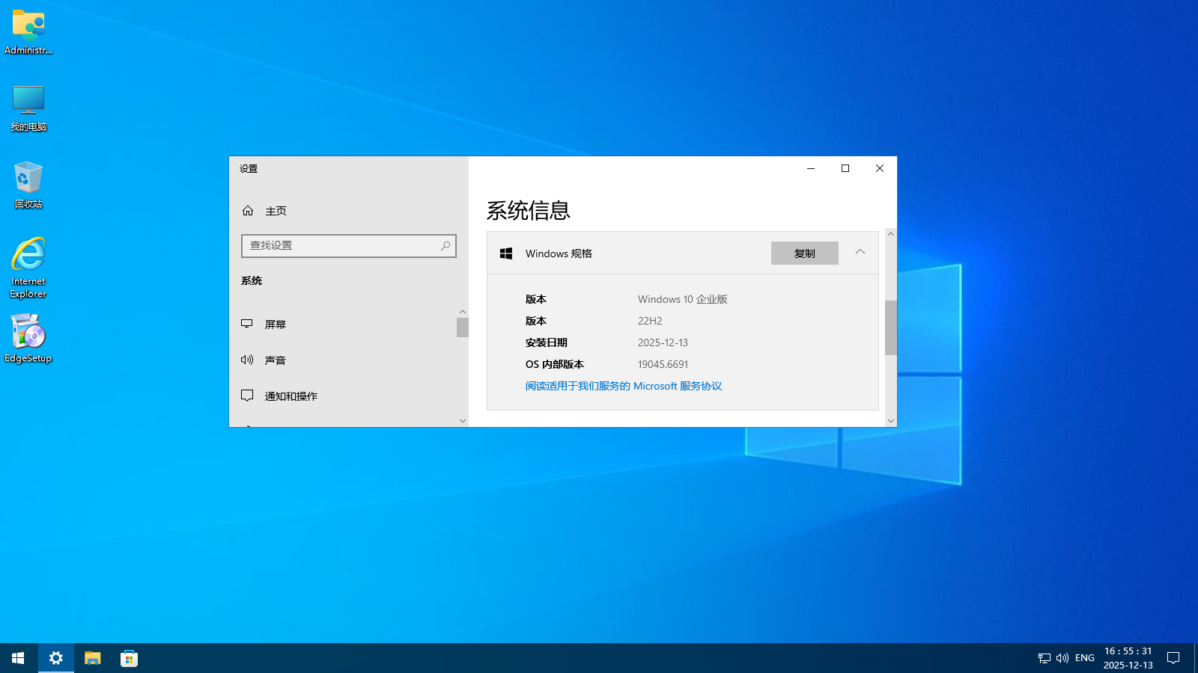The width and height of the screenshot is (1198, 673).
Task: Click the main pane scroll down arrow
Action: point(891,421)
